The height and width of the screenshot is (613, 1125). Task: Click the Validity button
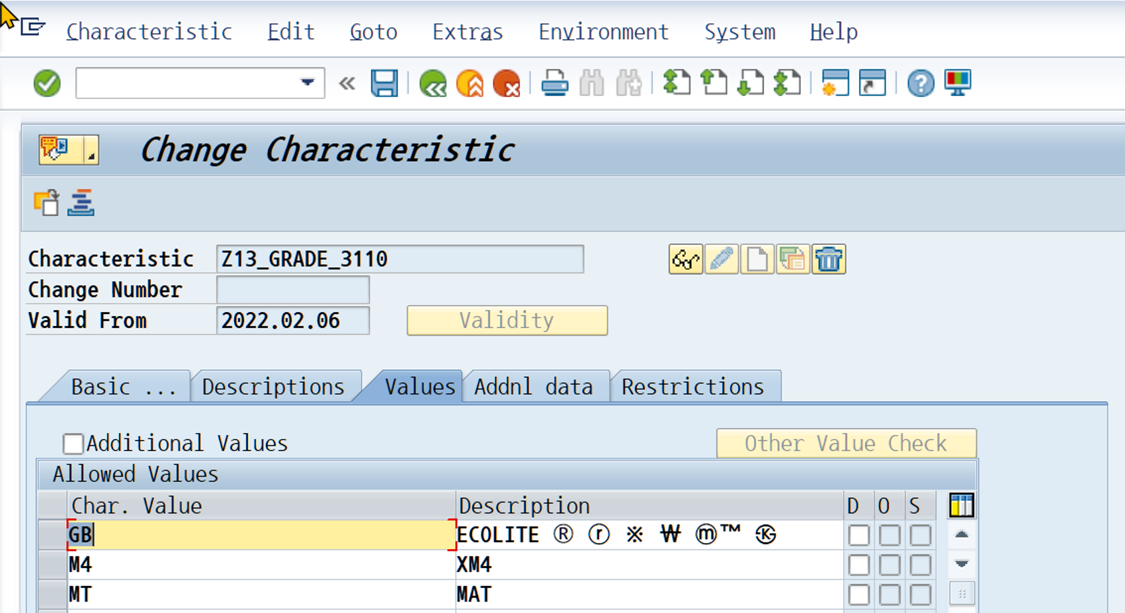507,320
